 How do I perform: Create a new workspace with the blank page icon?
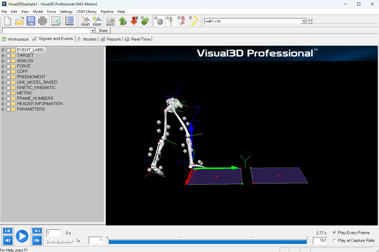(x=7, y=21)
